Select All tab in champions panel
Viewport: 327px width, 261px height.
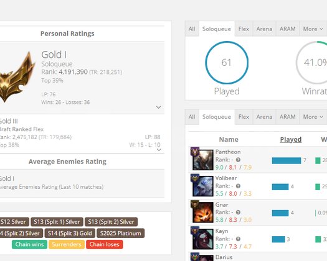[x=192, y=117]
